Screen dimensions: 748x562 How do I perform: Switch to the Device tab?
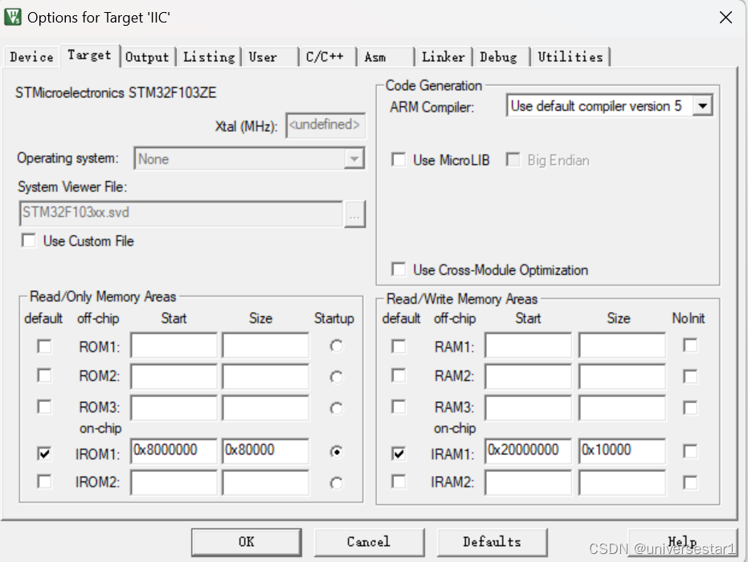point(31,57)
